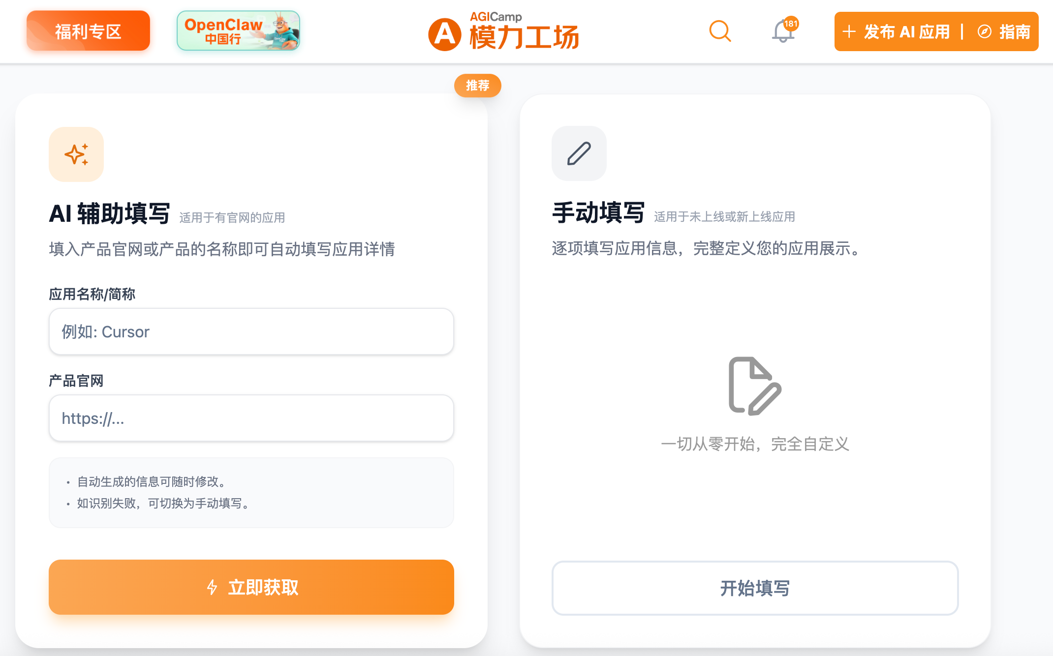The width and height of the screenshot is (1053, 656).
Task: Focus the 应用名称/简称 input field
Action: (251, 332)
